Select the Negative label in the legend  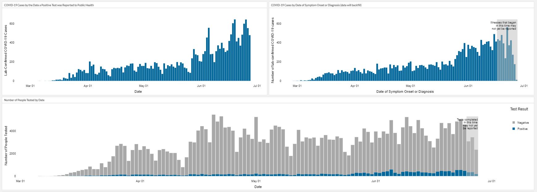tap(523, 123)
